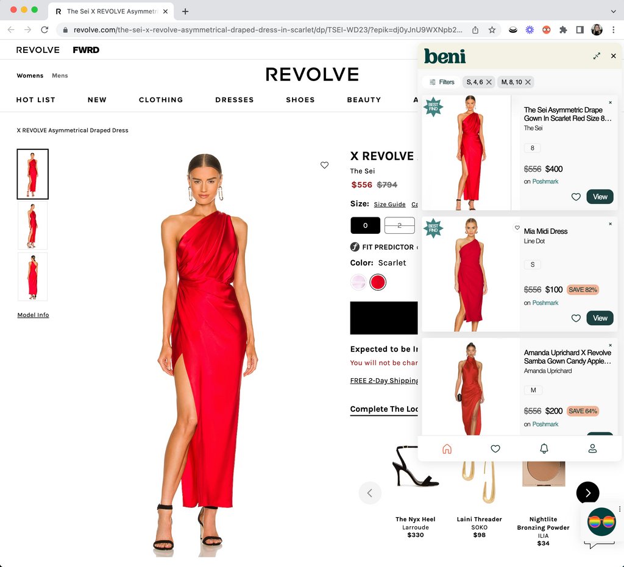Remove the M, 8, 10 size filter
This screenshot has height=567, width=624.
pos(528,82)
